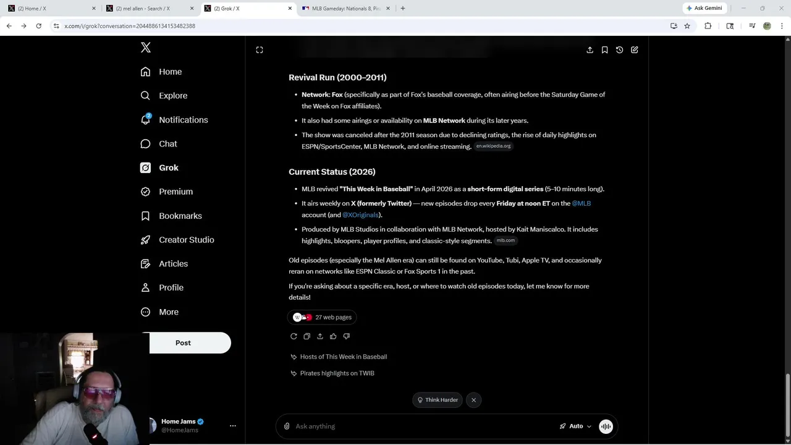
Task: Select Grok in the sidebar
Action: 159,167
